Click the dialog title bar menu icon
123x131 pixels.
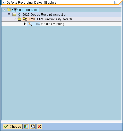[4, 3]
